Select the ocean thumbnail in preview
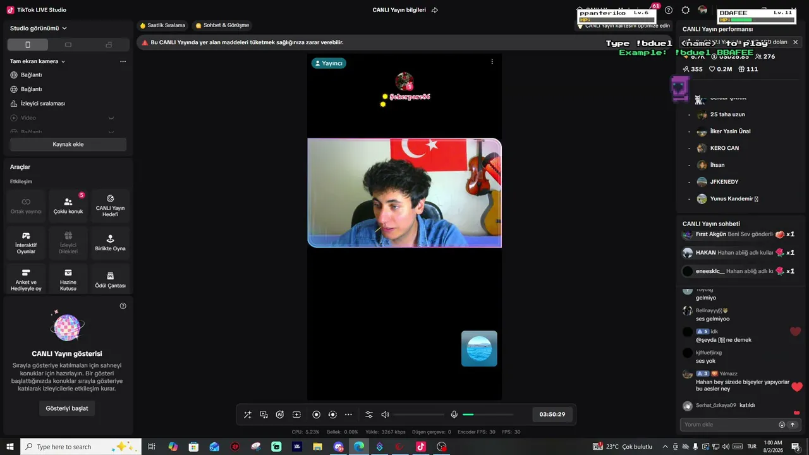This screenshot has width=809, height=455. [x=479, y=348]
